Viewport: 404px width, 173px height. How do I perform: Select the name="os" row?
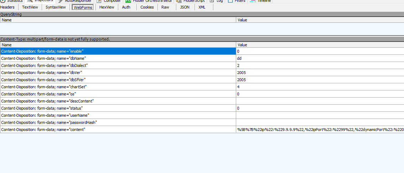click(118, 94)
